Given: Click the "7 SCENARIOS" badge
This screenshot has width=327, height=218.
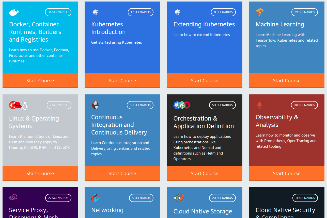Looking at the screenshot, I should tap(59, 105).
